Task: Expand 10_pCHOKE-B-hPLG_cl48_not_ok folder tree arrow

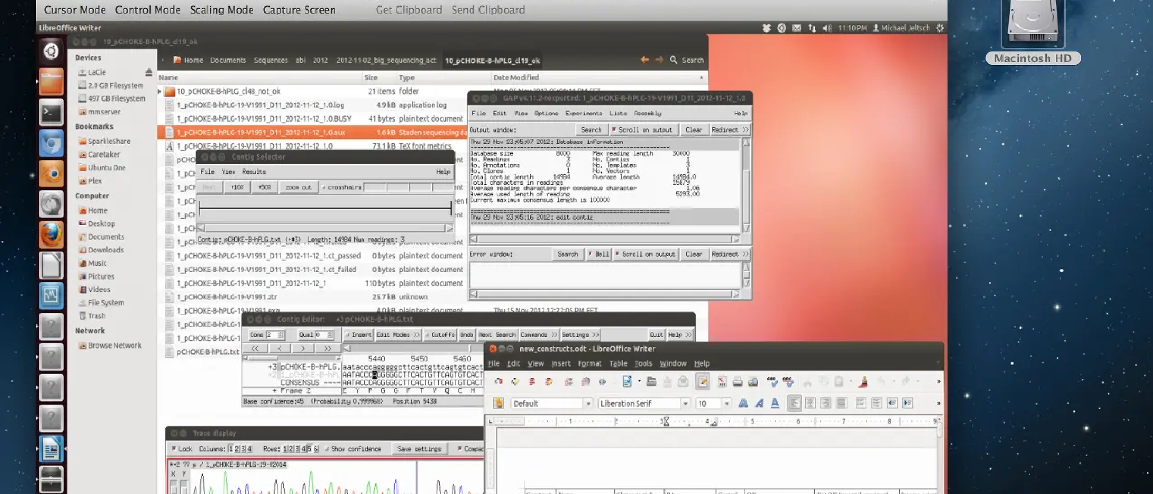Action: [x=159, y=91]
